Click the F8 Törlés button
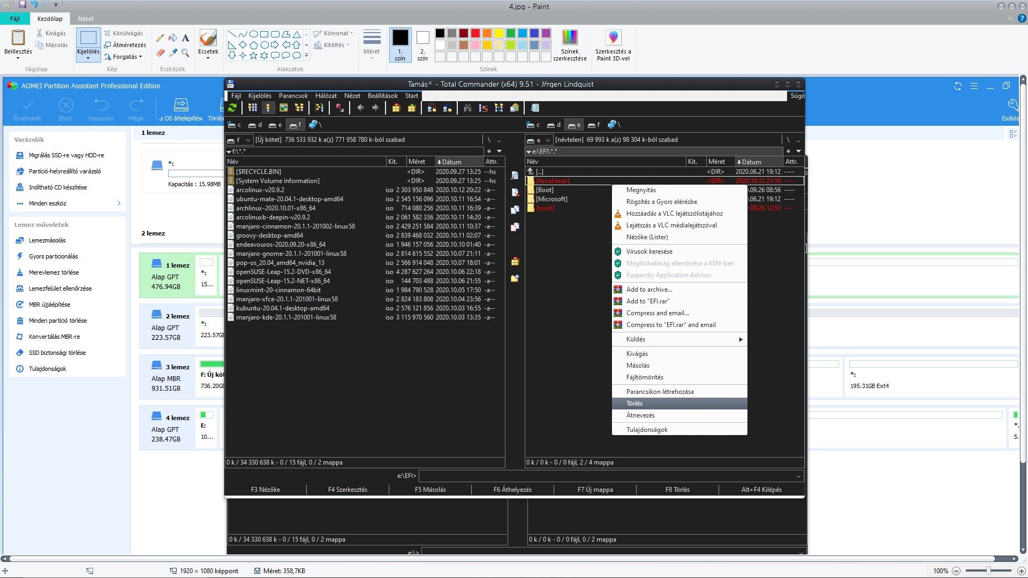The image size is (1028, 578). [x=677, y=489]
